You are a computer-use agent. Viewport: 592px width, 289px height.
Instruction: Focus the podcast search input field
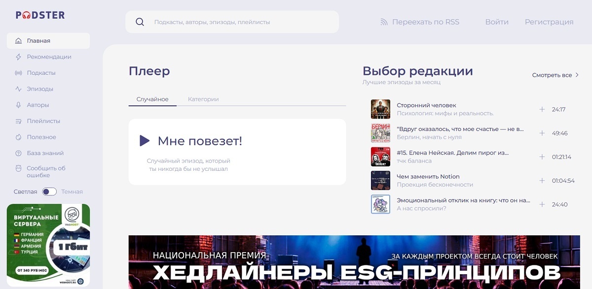232,22
